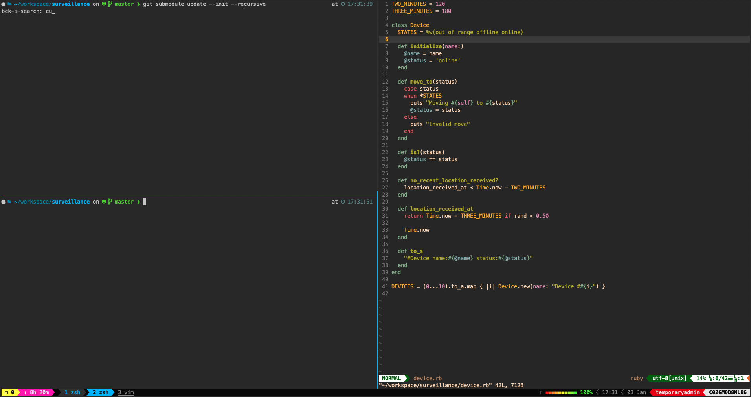This screenshot has width=751, height=397.
Task: Click the tmux session indicator 0
Action: click(9, 392)
